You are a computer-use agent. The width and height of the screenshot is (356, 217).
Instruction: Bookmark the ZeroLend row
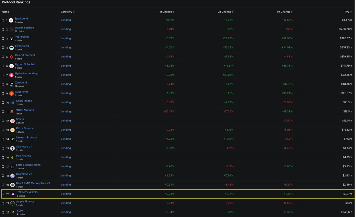(x=3, y=84)
